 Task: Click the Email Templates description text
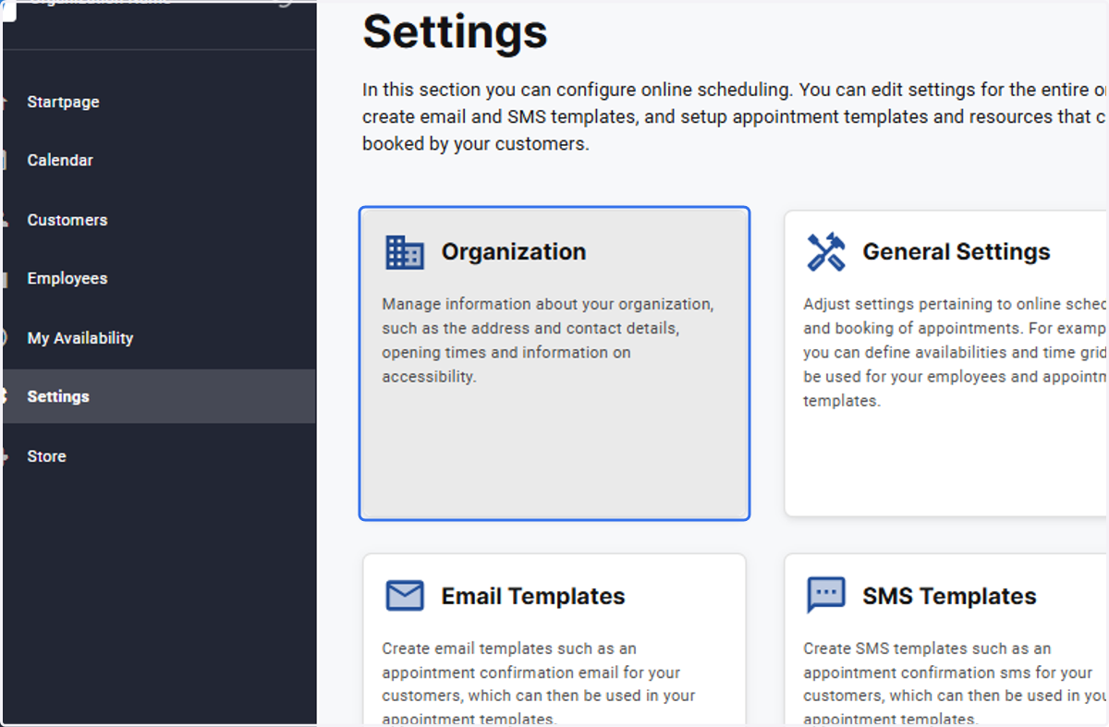coord(539,683)
